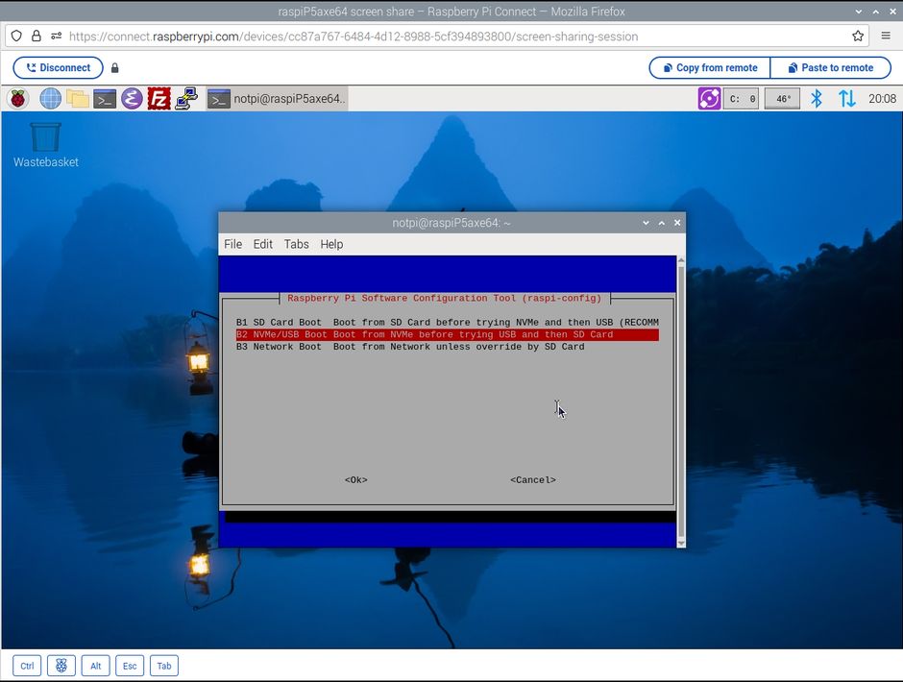Close the notpi@raspiP5axe64 terminal window
The width and height of the screenshot is (903, 682).
[677, 222]
